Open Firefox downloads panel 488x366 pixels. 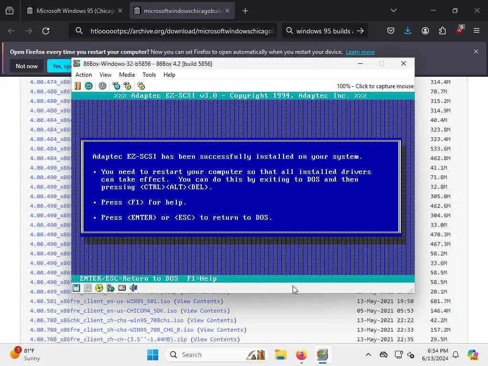(408, 31)
